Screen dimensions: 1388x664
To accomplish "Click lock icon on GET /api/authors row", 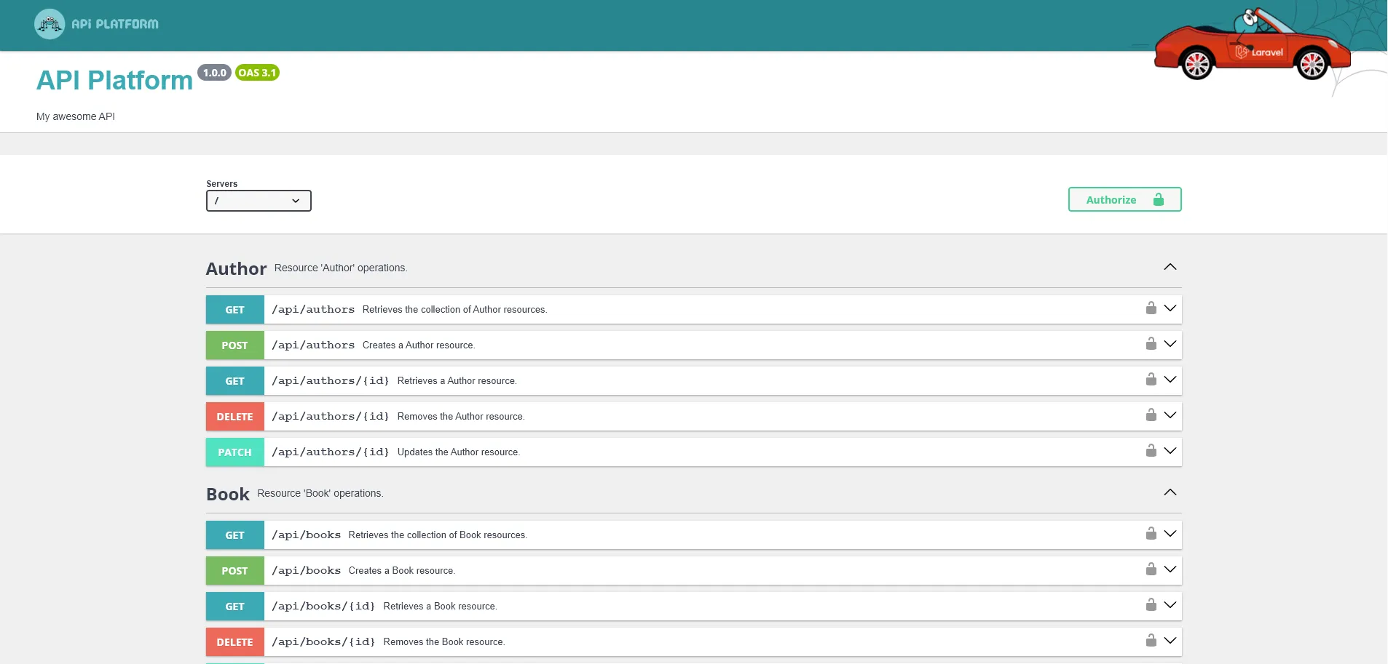I will 1151,308.
